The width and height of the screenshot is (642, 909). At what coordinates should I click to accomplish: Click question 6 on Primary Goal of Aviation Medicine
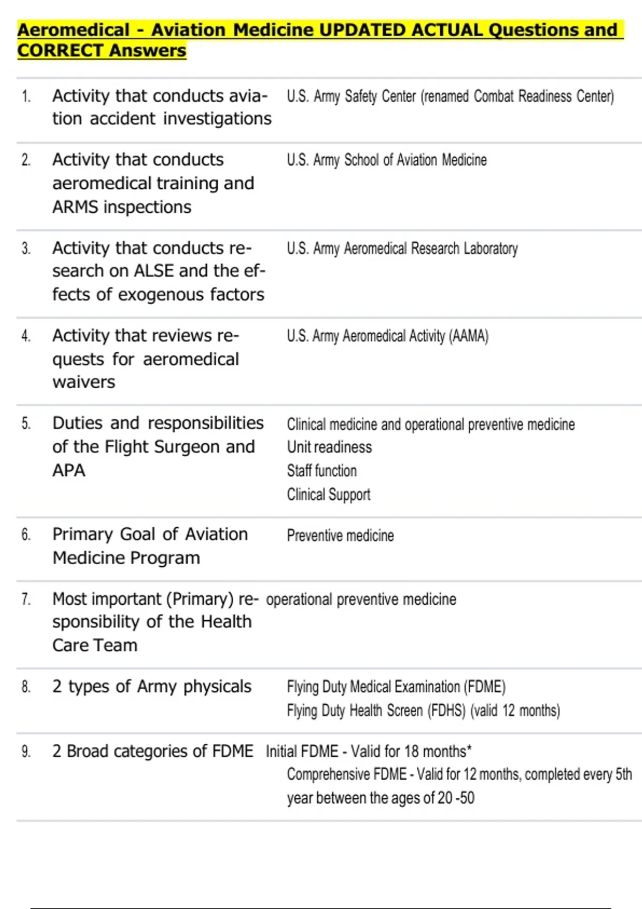[x=150, y=545]
